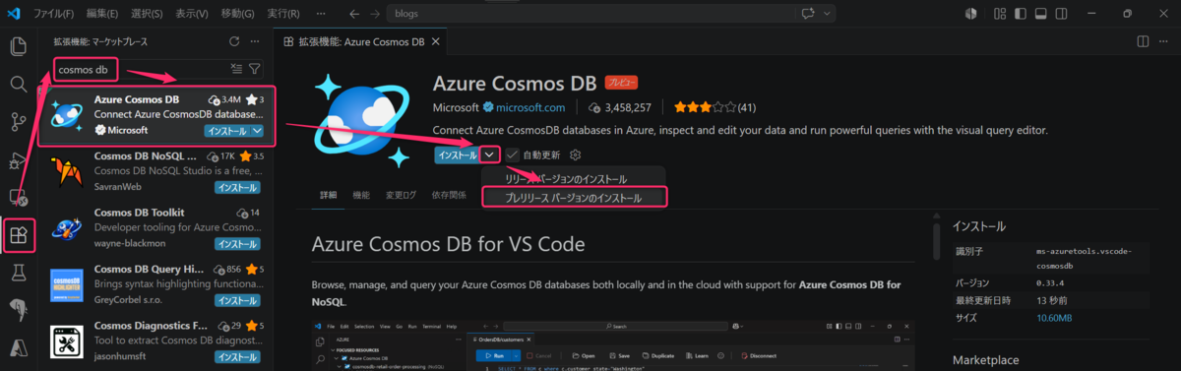This screenshot has height=371, width=1181.
Task: Open the 移動(G) menu
Action: point(237,14)
